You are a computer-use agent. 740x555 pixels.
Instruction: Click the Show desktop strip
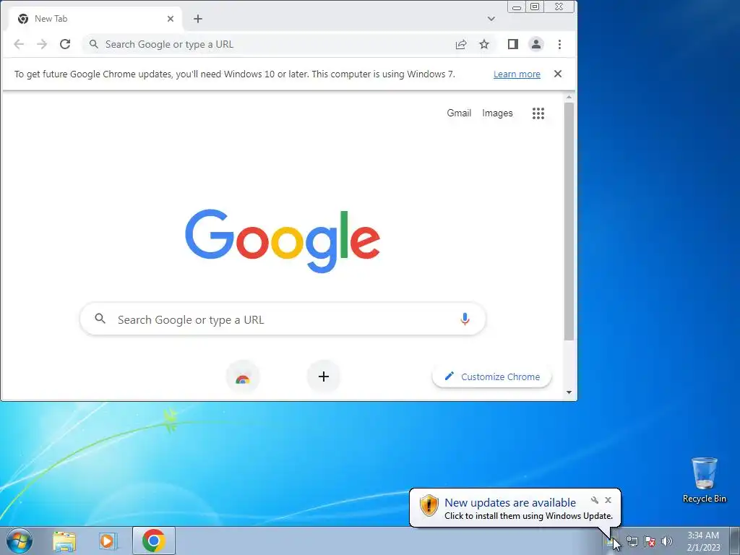pyautogui.click(x=735, y=541)
